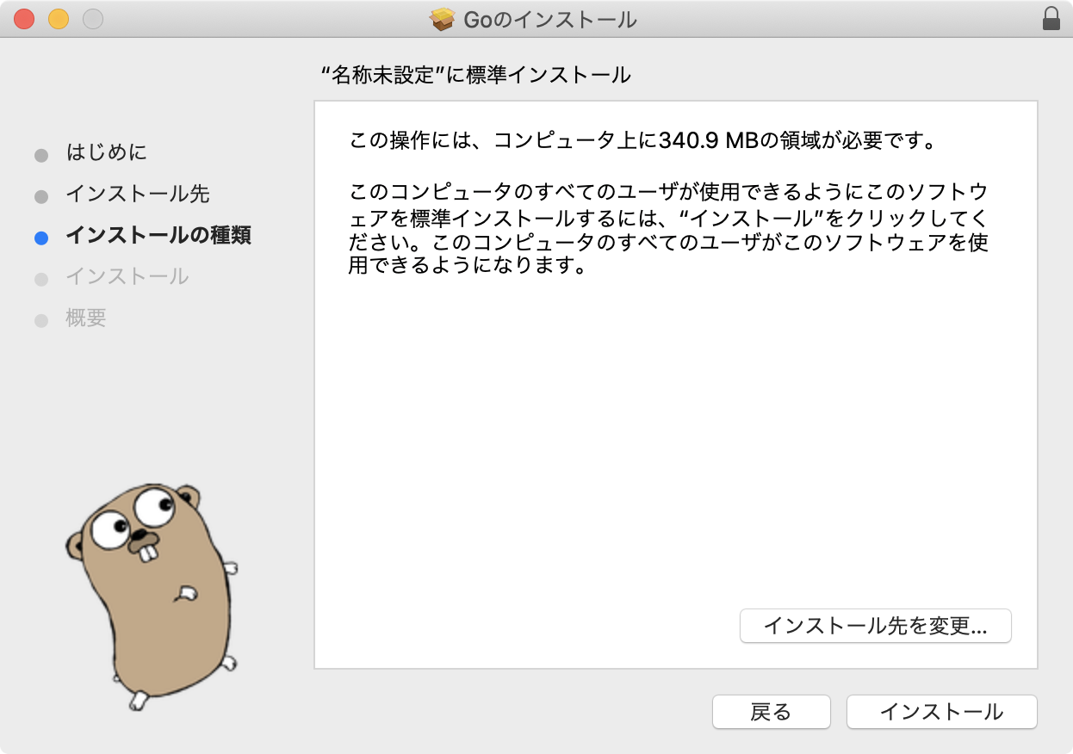Select the はじめに step in the sidebar
The height and width of the screenshot is (754, 1073).
click(x=106, y=152)
